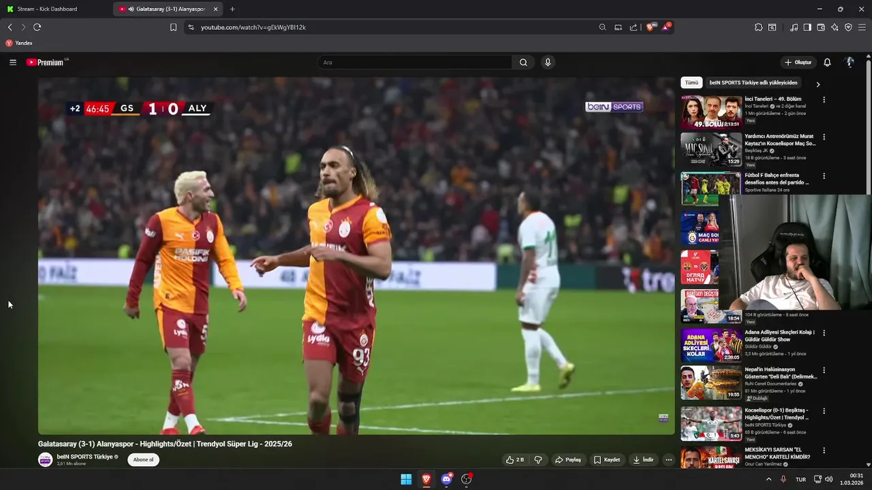872x490 pixels.
Task: Open Fútbol F Bahçe enfrenta video title
Action: point(777,179)
